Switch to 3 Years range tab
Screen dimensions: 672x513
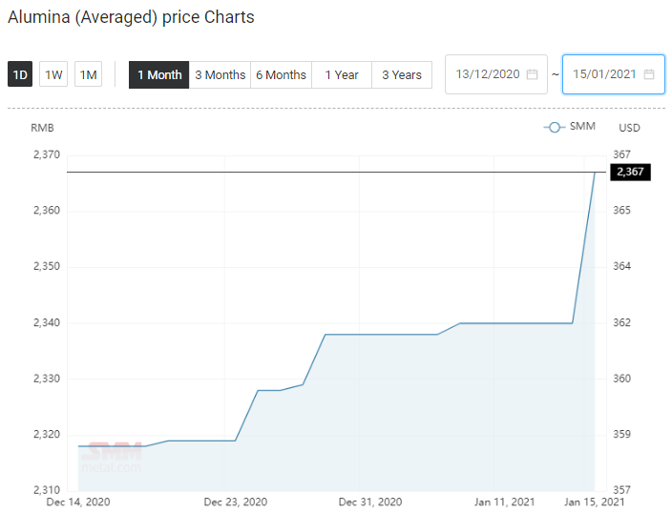pos(402,75)
